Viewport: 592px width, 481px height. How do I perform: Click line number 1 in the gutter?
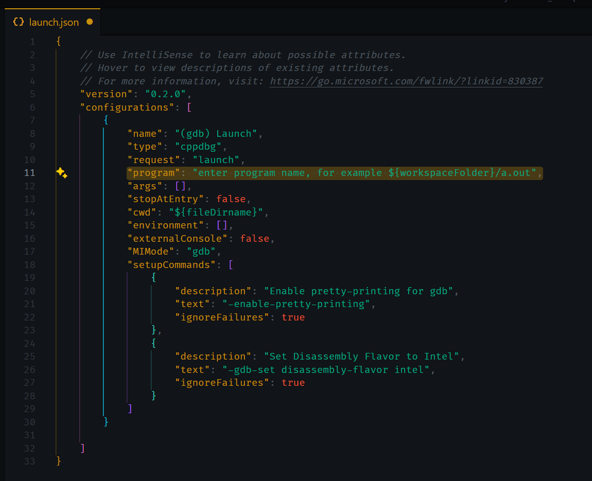(x=32, y=42)
